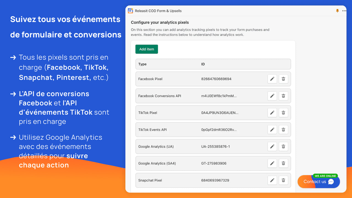Click the Configure your analytics pixels heading
The height and width of the screenshot is (198, 352).
point(160,23)
